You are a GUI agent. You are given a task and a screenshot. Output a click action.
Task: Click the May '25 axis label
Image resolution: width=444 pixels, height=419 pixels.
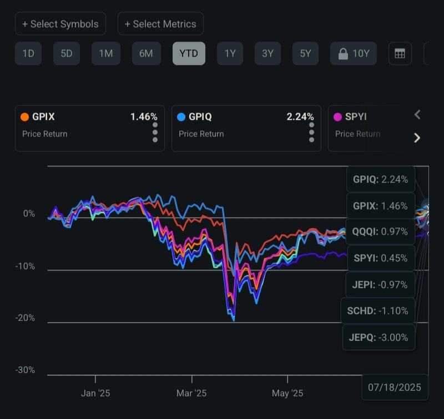tap(287, 393)
